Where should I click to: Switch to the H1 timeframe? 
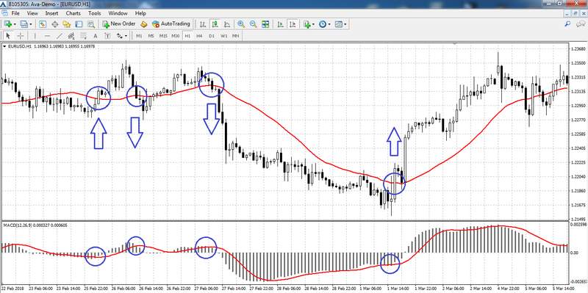[x=187, y=36]
